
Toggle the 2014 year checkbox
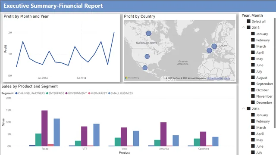click(248, 108)
